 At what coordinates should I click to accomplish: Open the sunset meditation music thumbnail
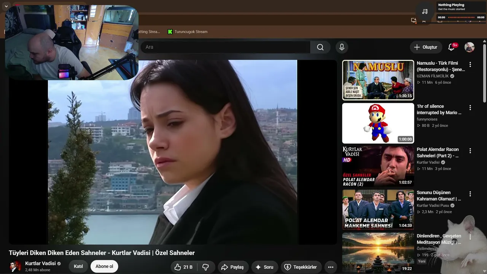378,253
